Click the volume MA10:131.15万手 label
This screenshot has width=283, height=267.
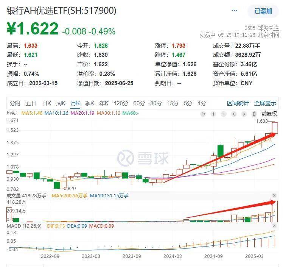109,196
